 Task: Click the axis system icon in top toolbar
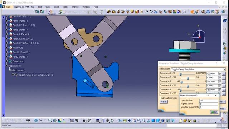tap(184, 12)
